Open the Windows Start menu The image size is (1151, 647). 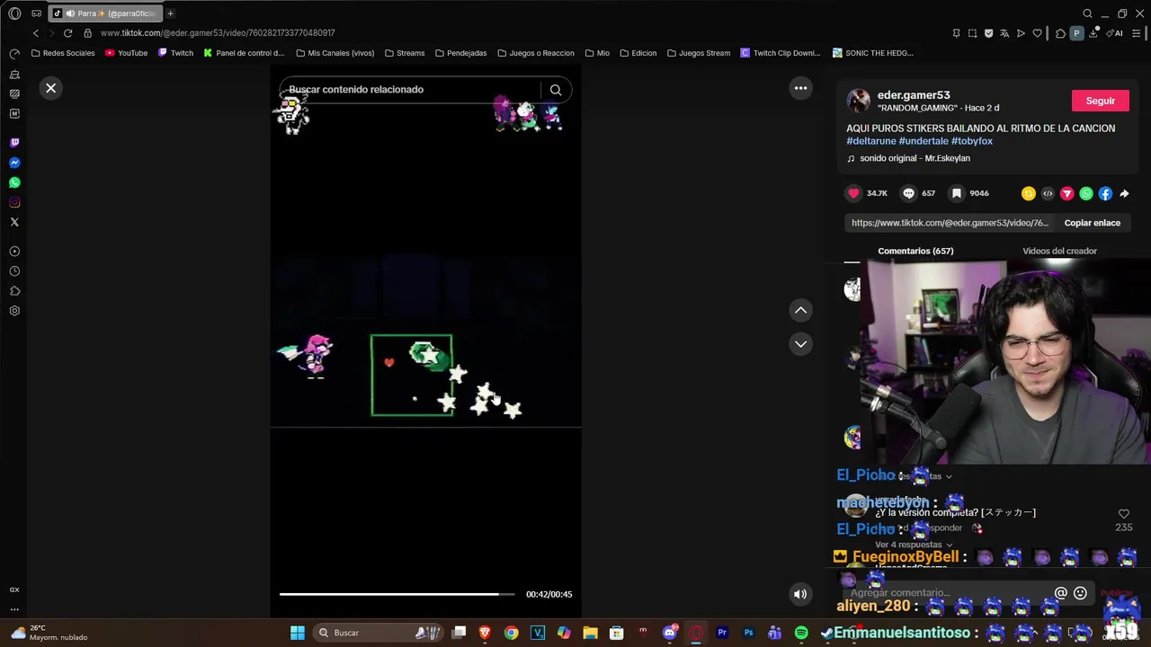tap(298, 633)
